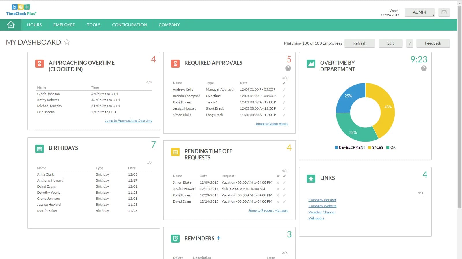Click the Reminders alarm clock icon
462x259 pixels.
pyautogui.click(x=175, y=238)
